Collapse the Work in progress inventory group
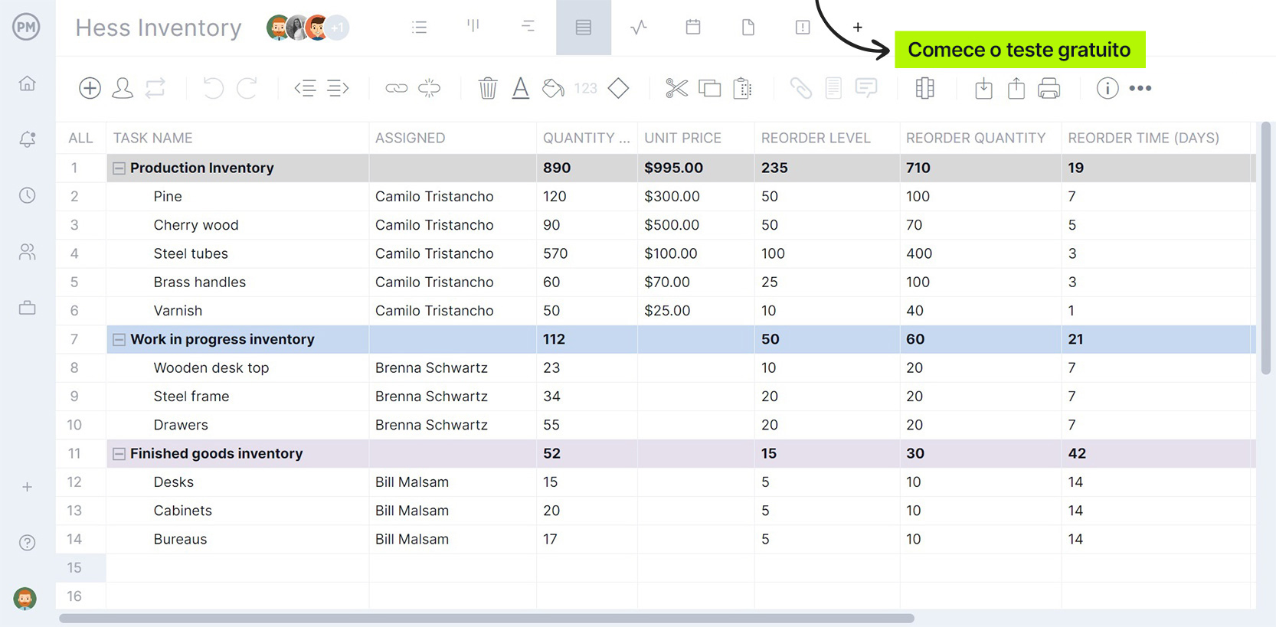This screenshot has height=627, width=1276. pos(119,340)
